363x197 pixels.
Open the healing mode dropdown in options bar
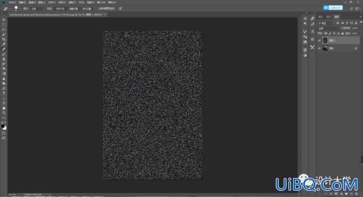(37, 9)
